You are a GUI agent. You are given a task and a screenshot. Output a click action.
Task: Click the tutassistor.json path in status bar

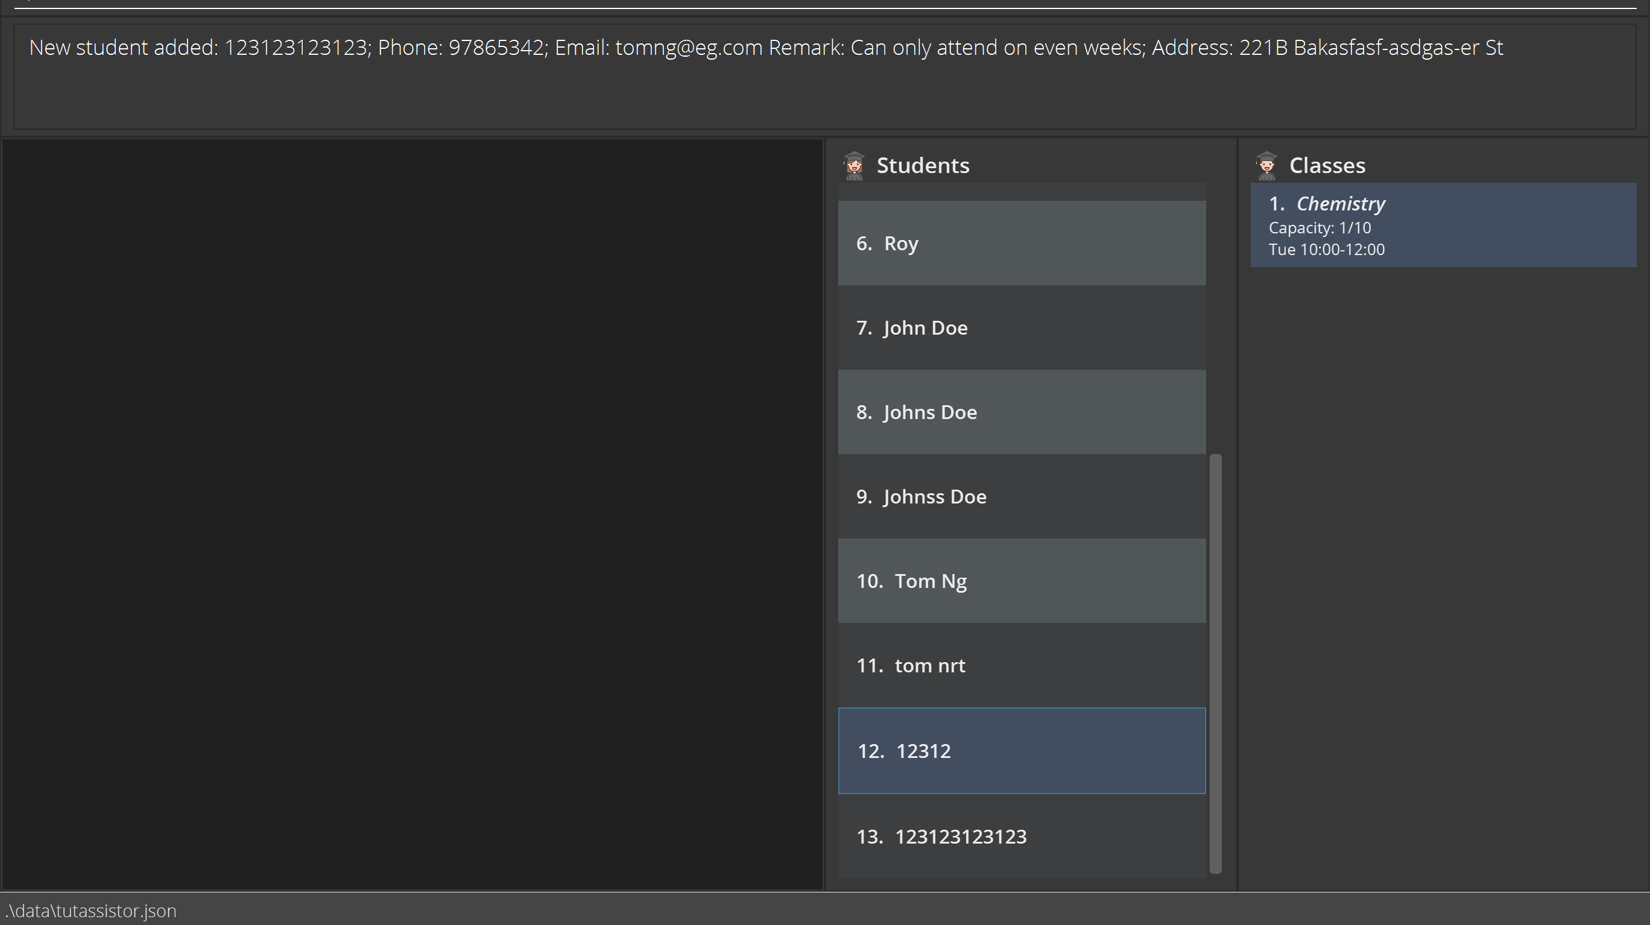click(x=90, y=911)
